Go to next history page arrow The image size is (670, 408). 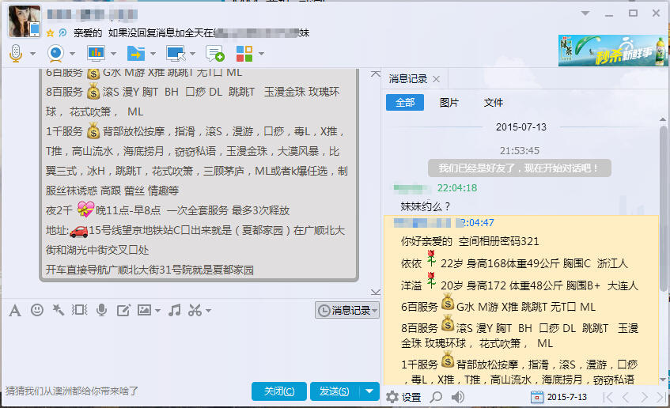(644, 397)
